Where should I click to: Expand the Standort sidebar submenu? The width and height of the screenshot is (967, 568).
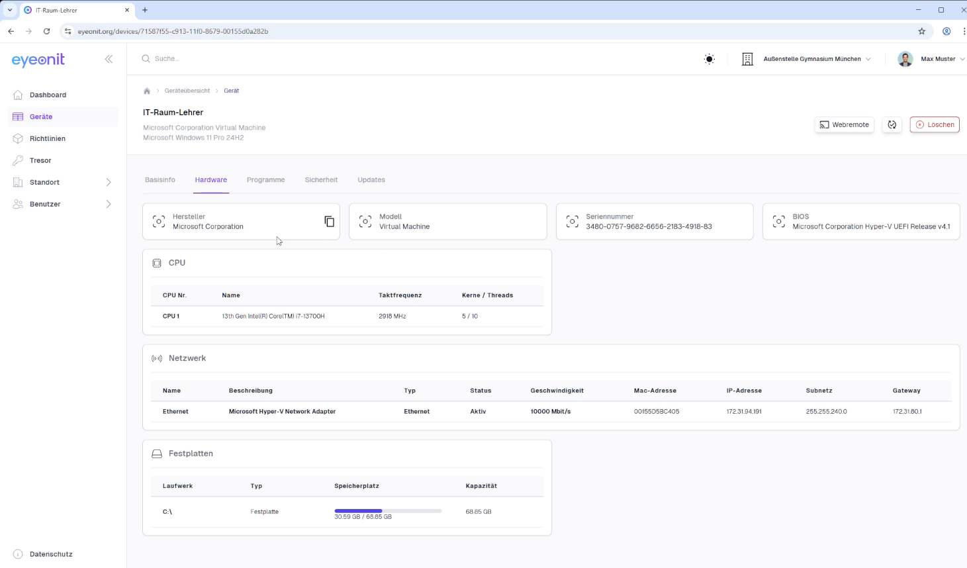click(x=109, y=182)
